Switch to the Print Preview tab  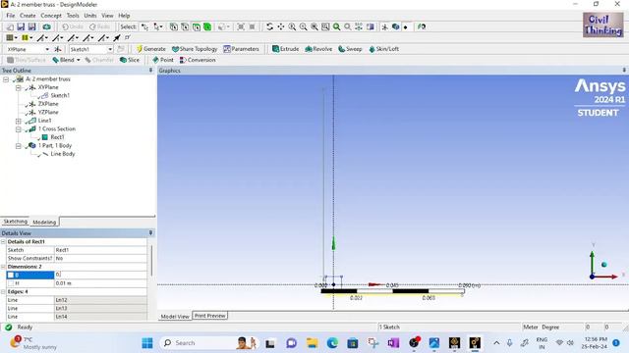tap(210, 316)
